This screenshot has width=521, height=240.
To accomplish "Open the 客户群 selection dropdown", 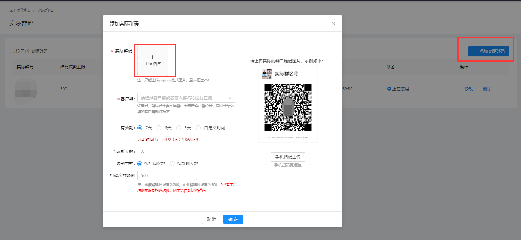I will 186,98.
